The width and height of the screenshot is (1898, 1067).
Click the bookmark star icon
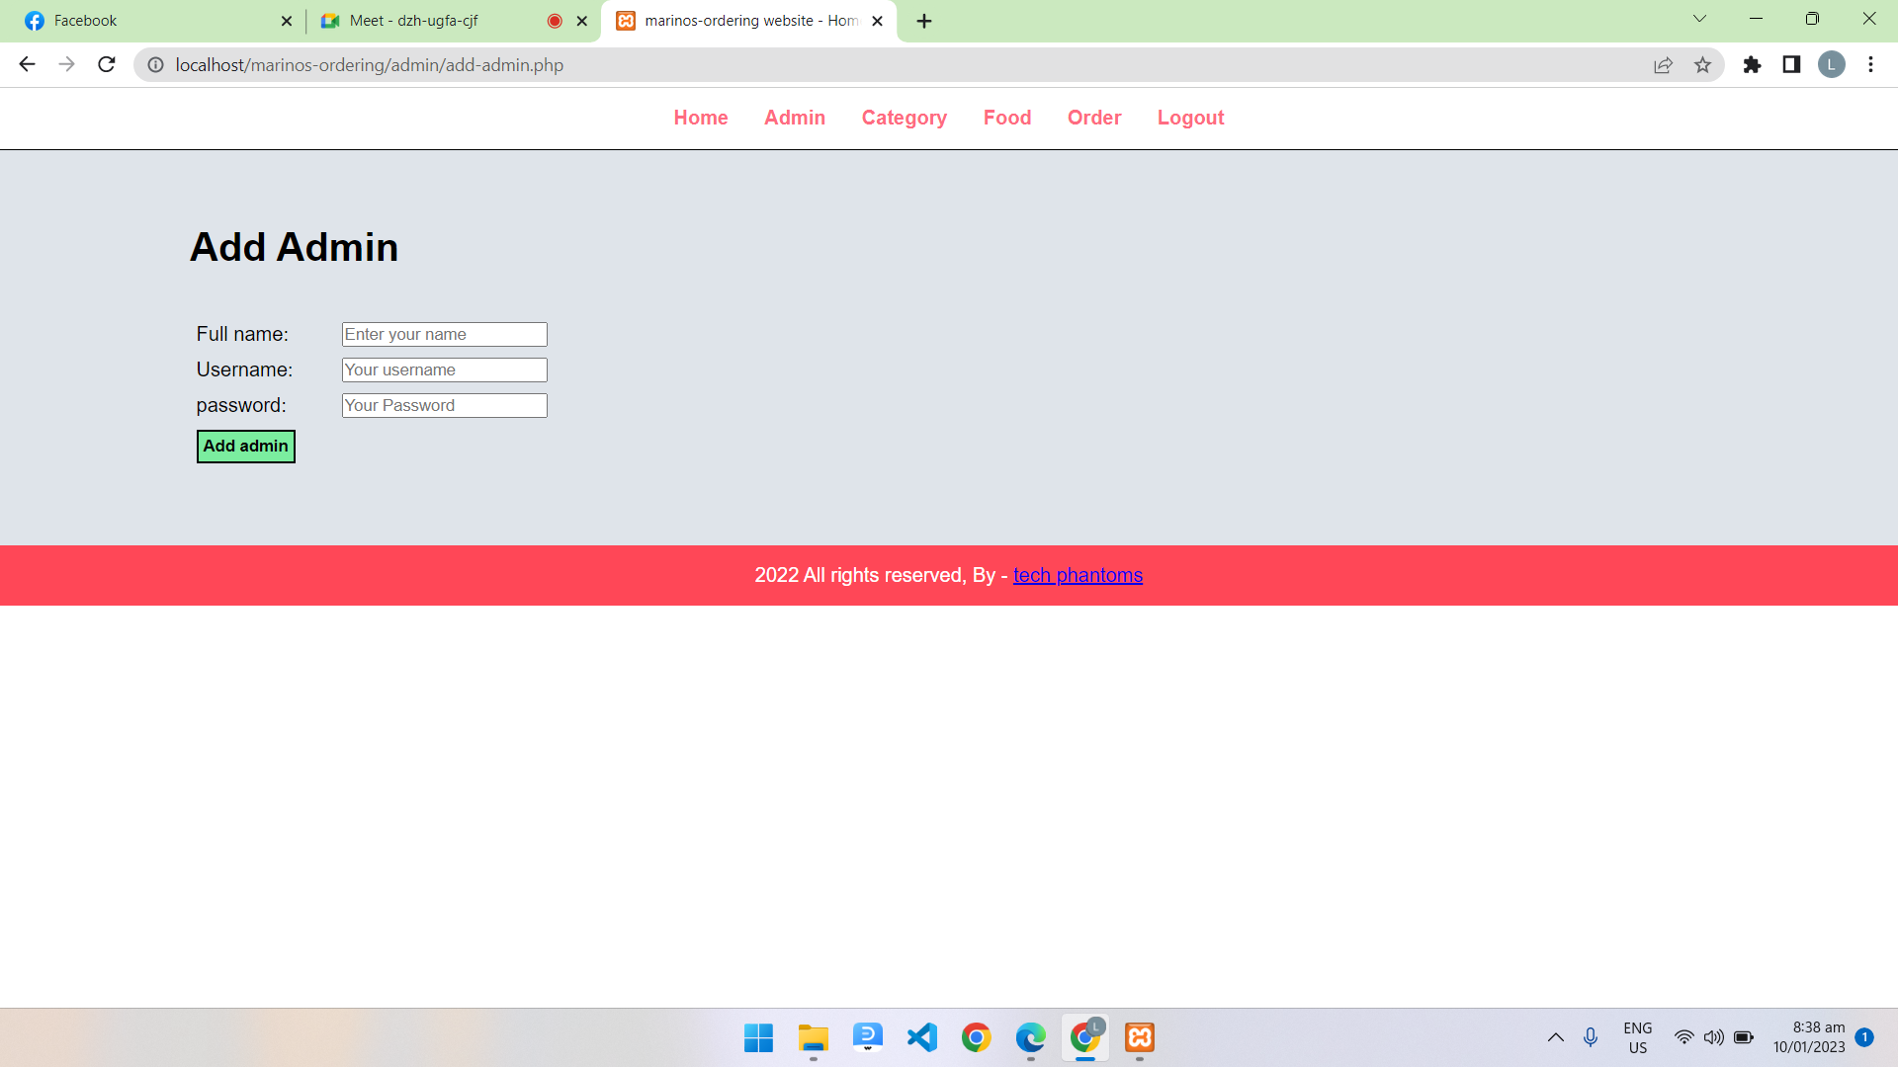tap(1702, 65)
